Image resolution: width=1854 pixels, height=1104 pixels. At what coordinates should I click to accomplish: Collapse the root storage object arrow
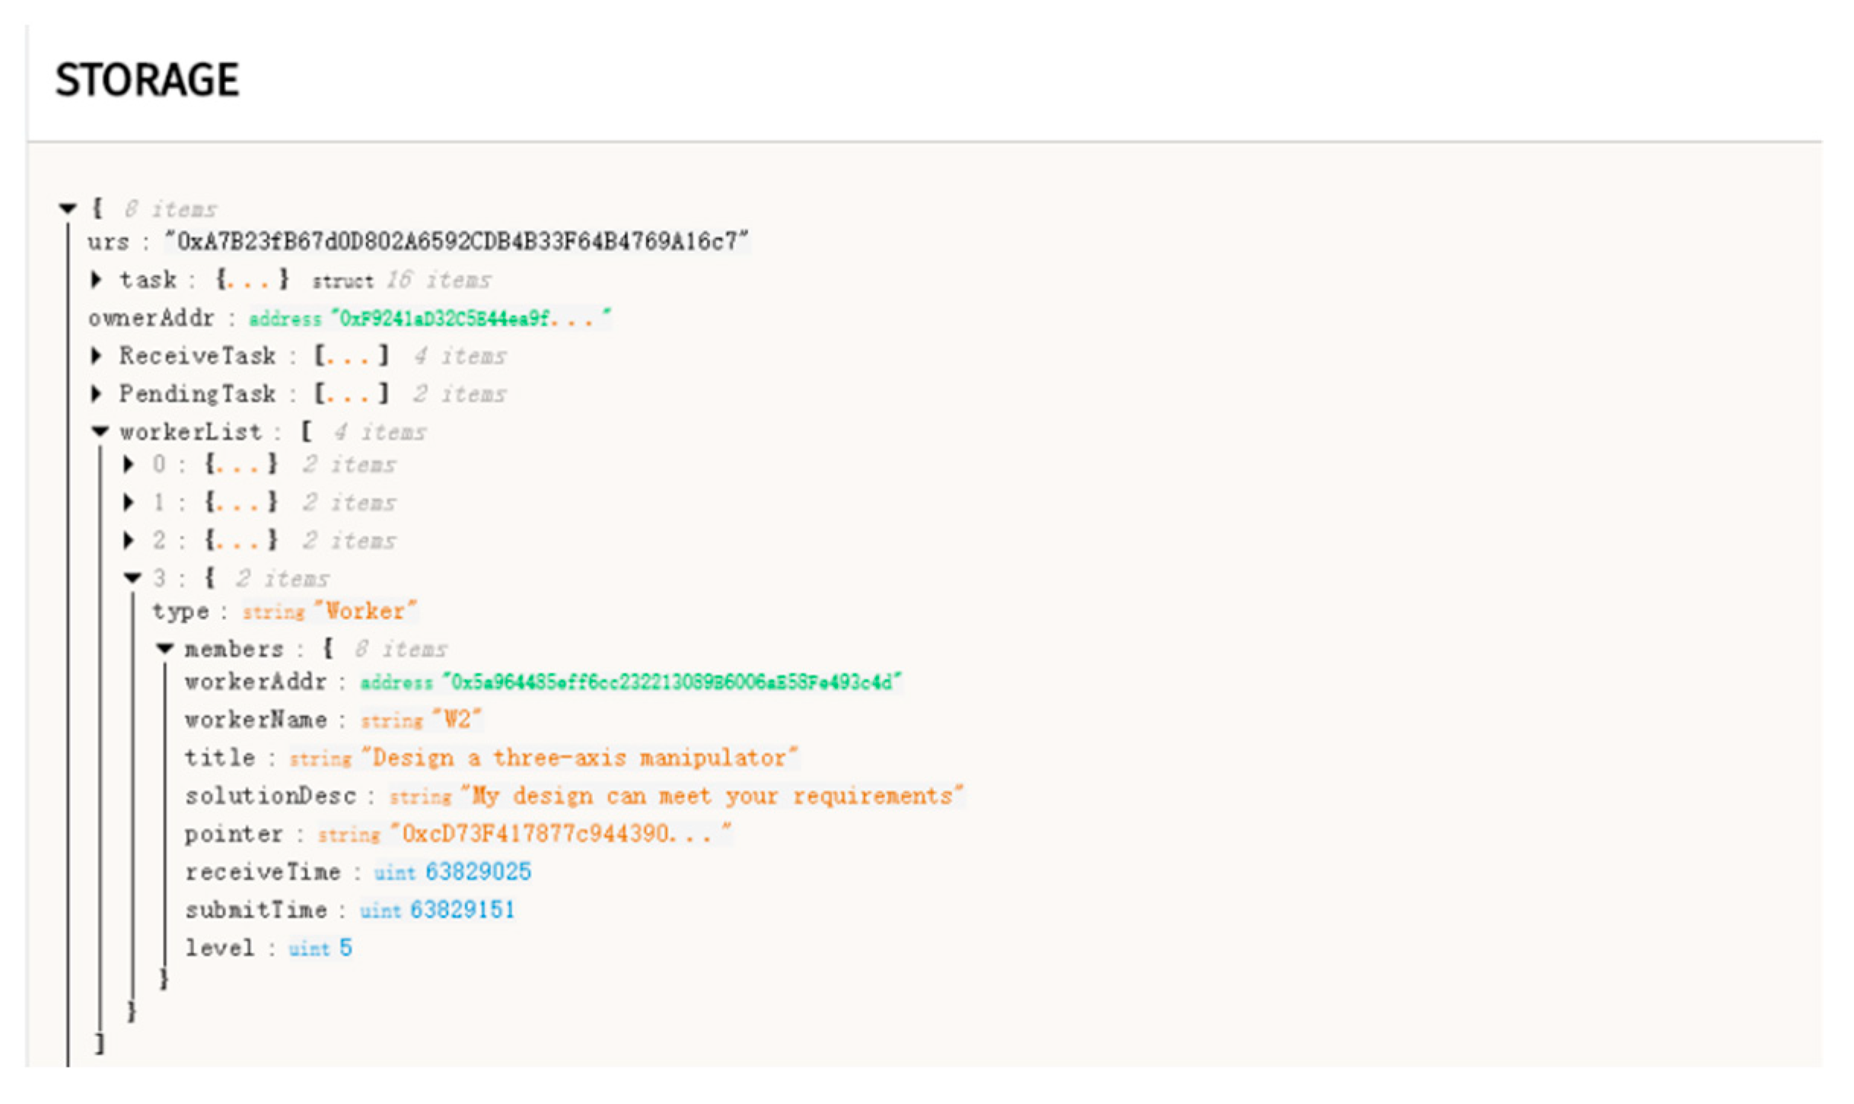click(x=68, y=208)
